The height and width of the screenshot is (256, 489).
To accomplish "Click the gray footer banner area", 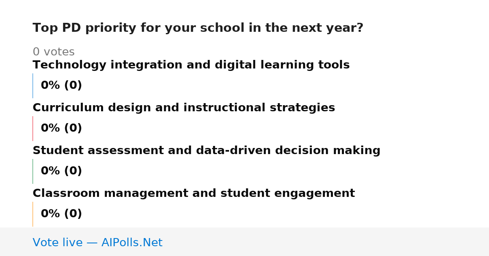I will (x=244, y=242).
